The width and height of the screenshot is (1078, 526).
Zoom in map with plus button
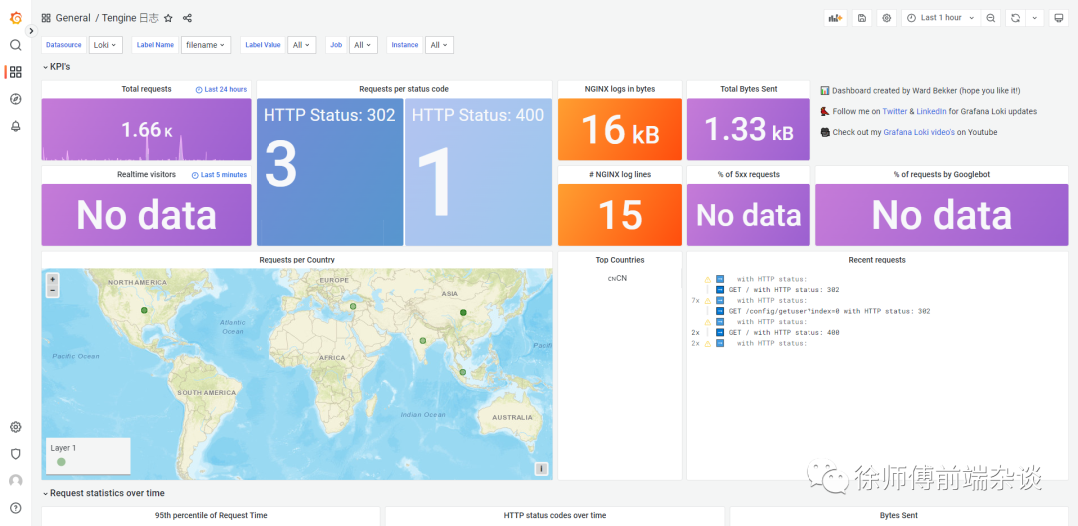(52, 279)
